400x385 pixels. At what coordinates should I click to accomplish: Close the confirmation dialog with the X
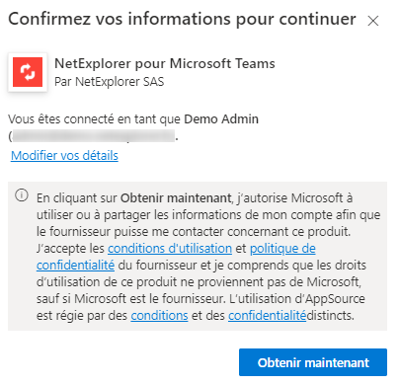(x=373, y=21)
